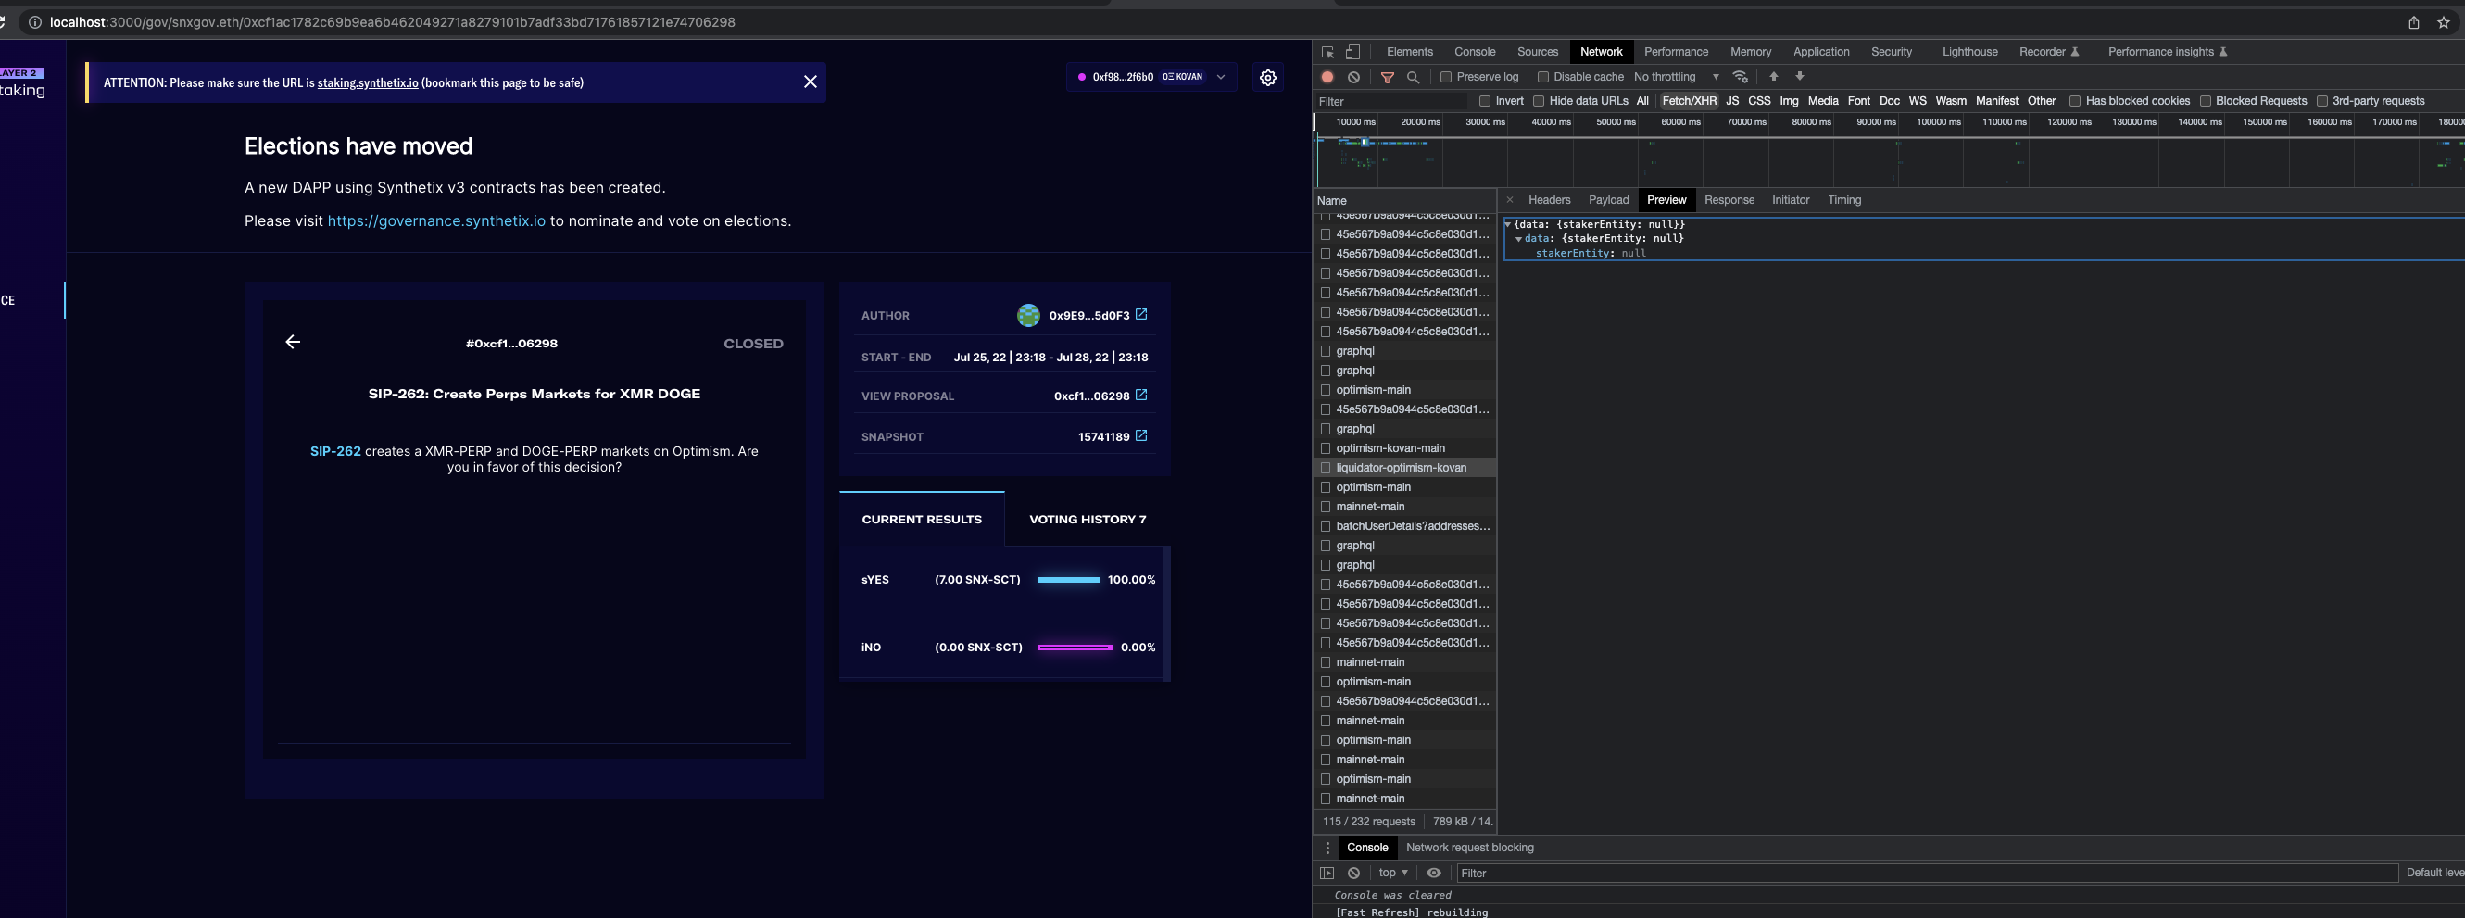Open the No throttling dropdown
Viewport: 2465px width, 918px height.
pyautogui.click(x=1677, y=77)
